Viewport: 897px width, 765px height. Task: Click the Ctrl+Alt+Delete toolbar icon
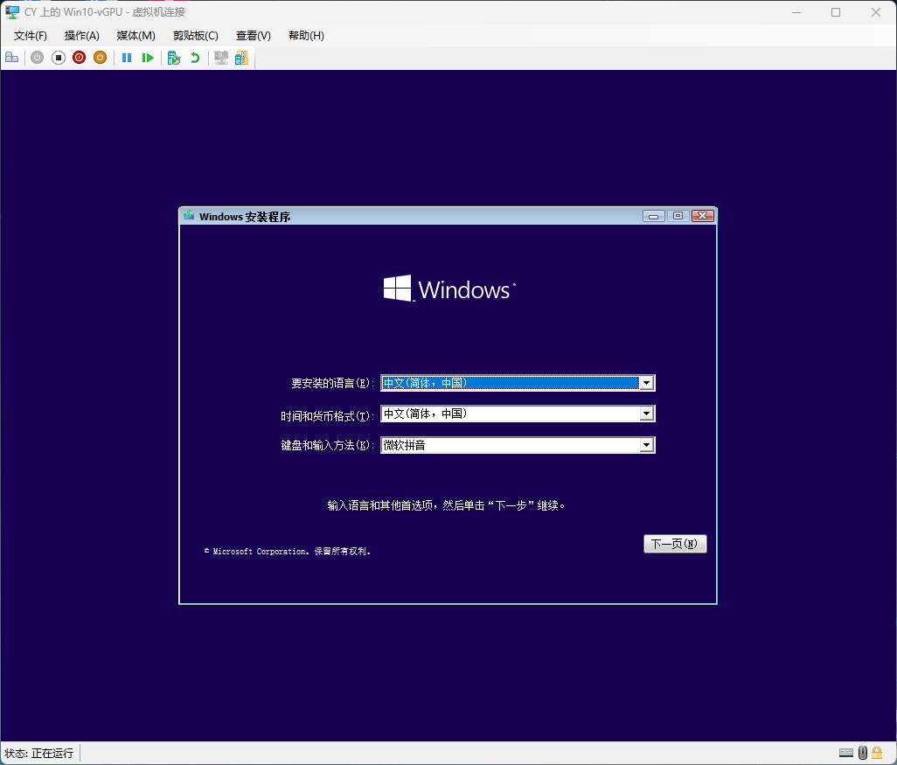tap(11, 58)
